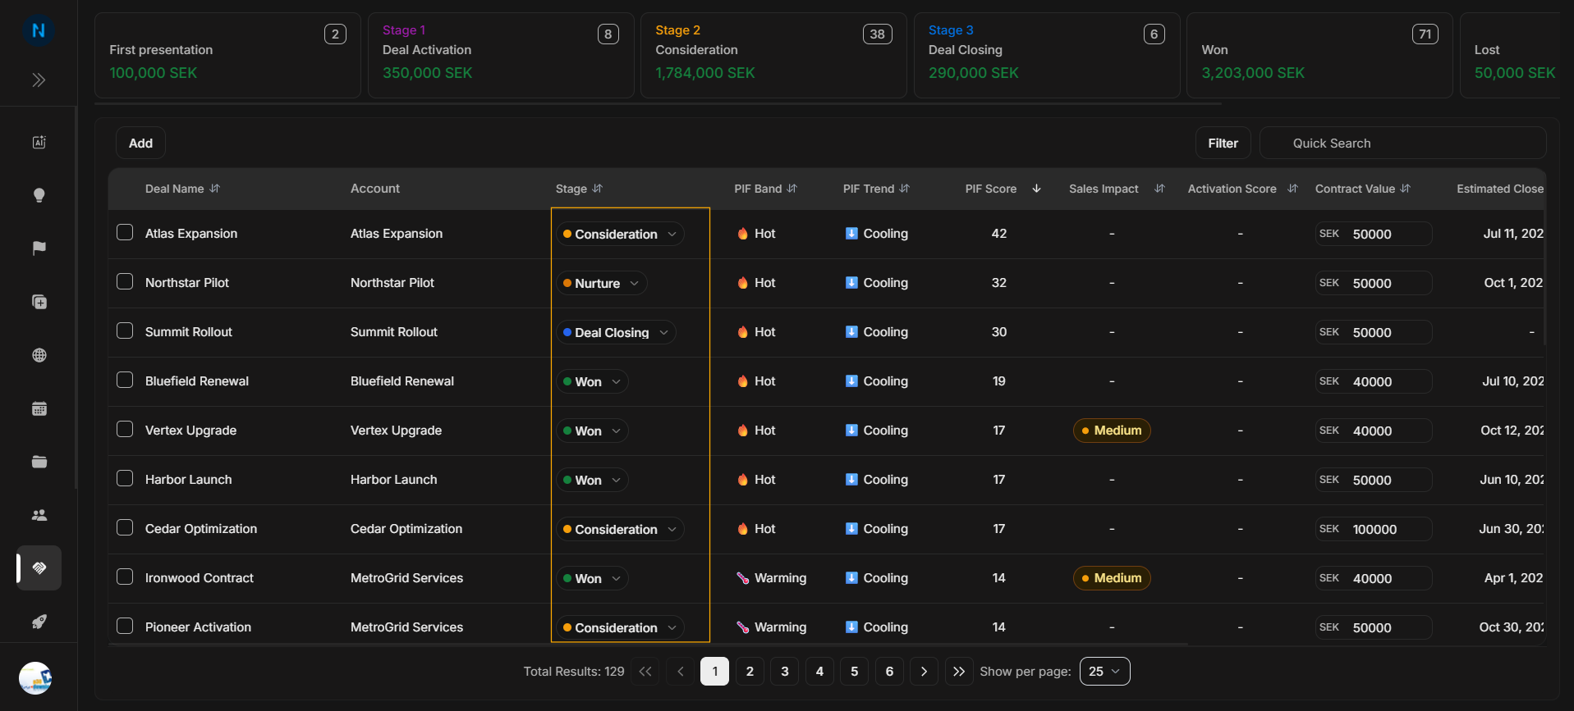The height and width of the screenshot is (711, 1574).
Task: Click the Contract Value field for Cedar Optimization
Action: point(1373,529)
